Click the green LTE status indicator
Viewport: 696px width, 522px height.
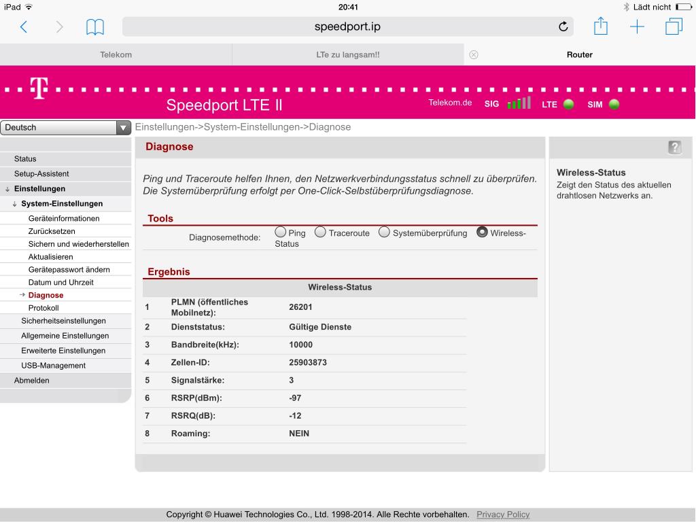point(568,104)
